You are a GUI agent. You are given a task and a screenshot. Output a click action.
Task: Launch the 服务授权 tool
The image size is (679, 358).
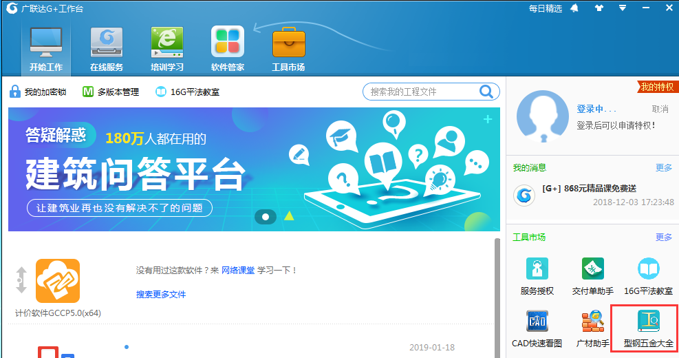click(537, 276)
